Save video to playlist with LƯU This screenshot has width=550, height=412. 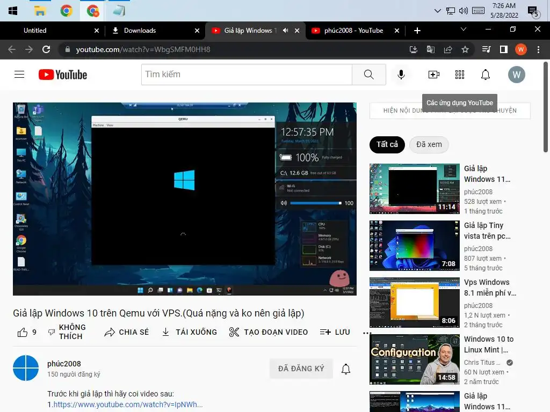pyautogui.click(x=335, y=332)
